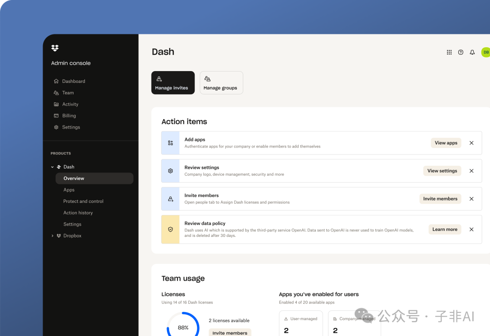
Task: Click the Dropbox product icon in tree
Action: 59,236
